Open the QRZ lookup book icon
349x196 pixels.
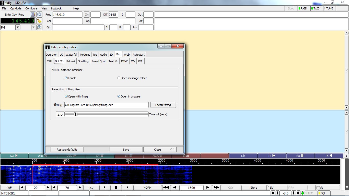33,15
